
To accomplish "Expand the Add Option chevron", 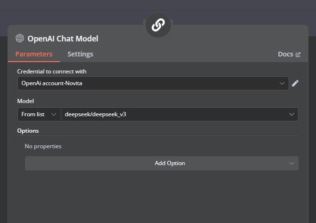I will click(x=291, y=163).
